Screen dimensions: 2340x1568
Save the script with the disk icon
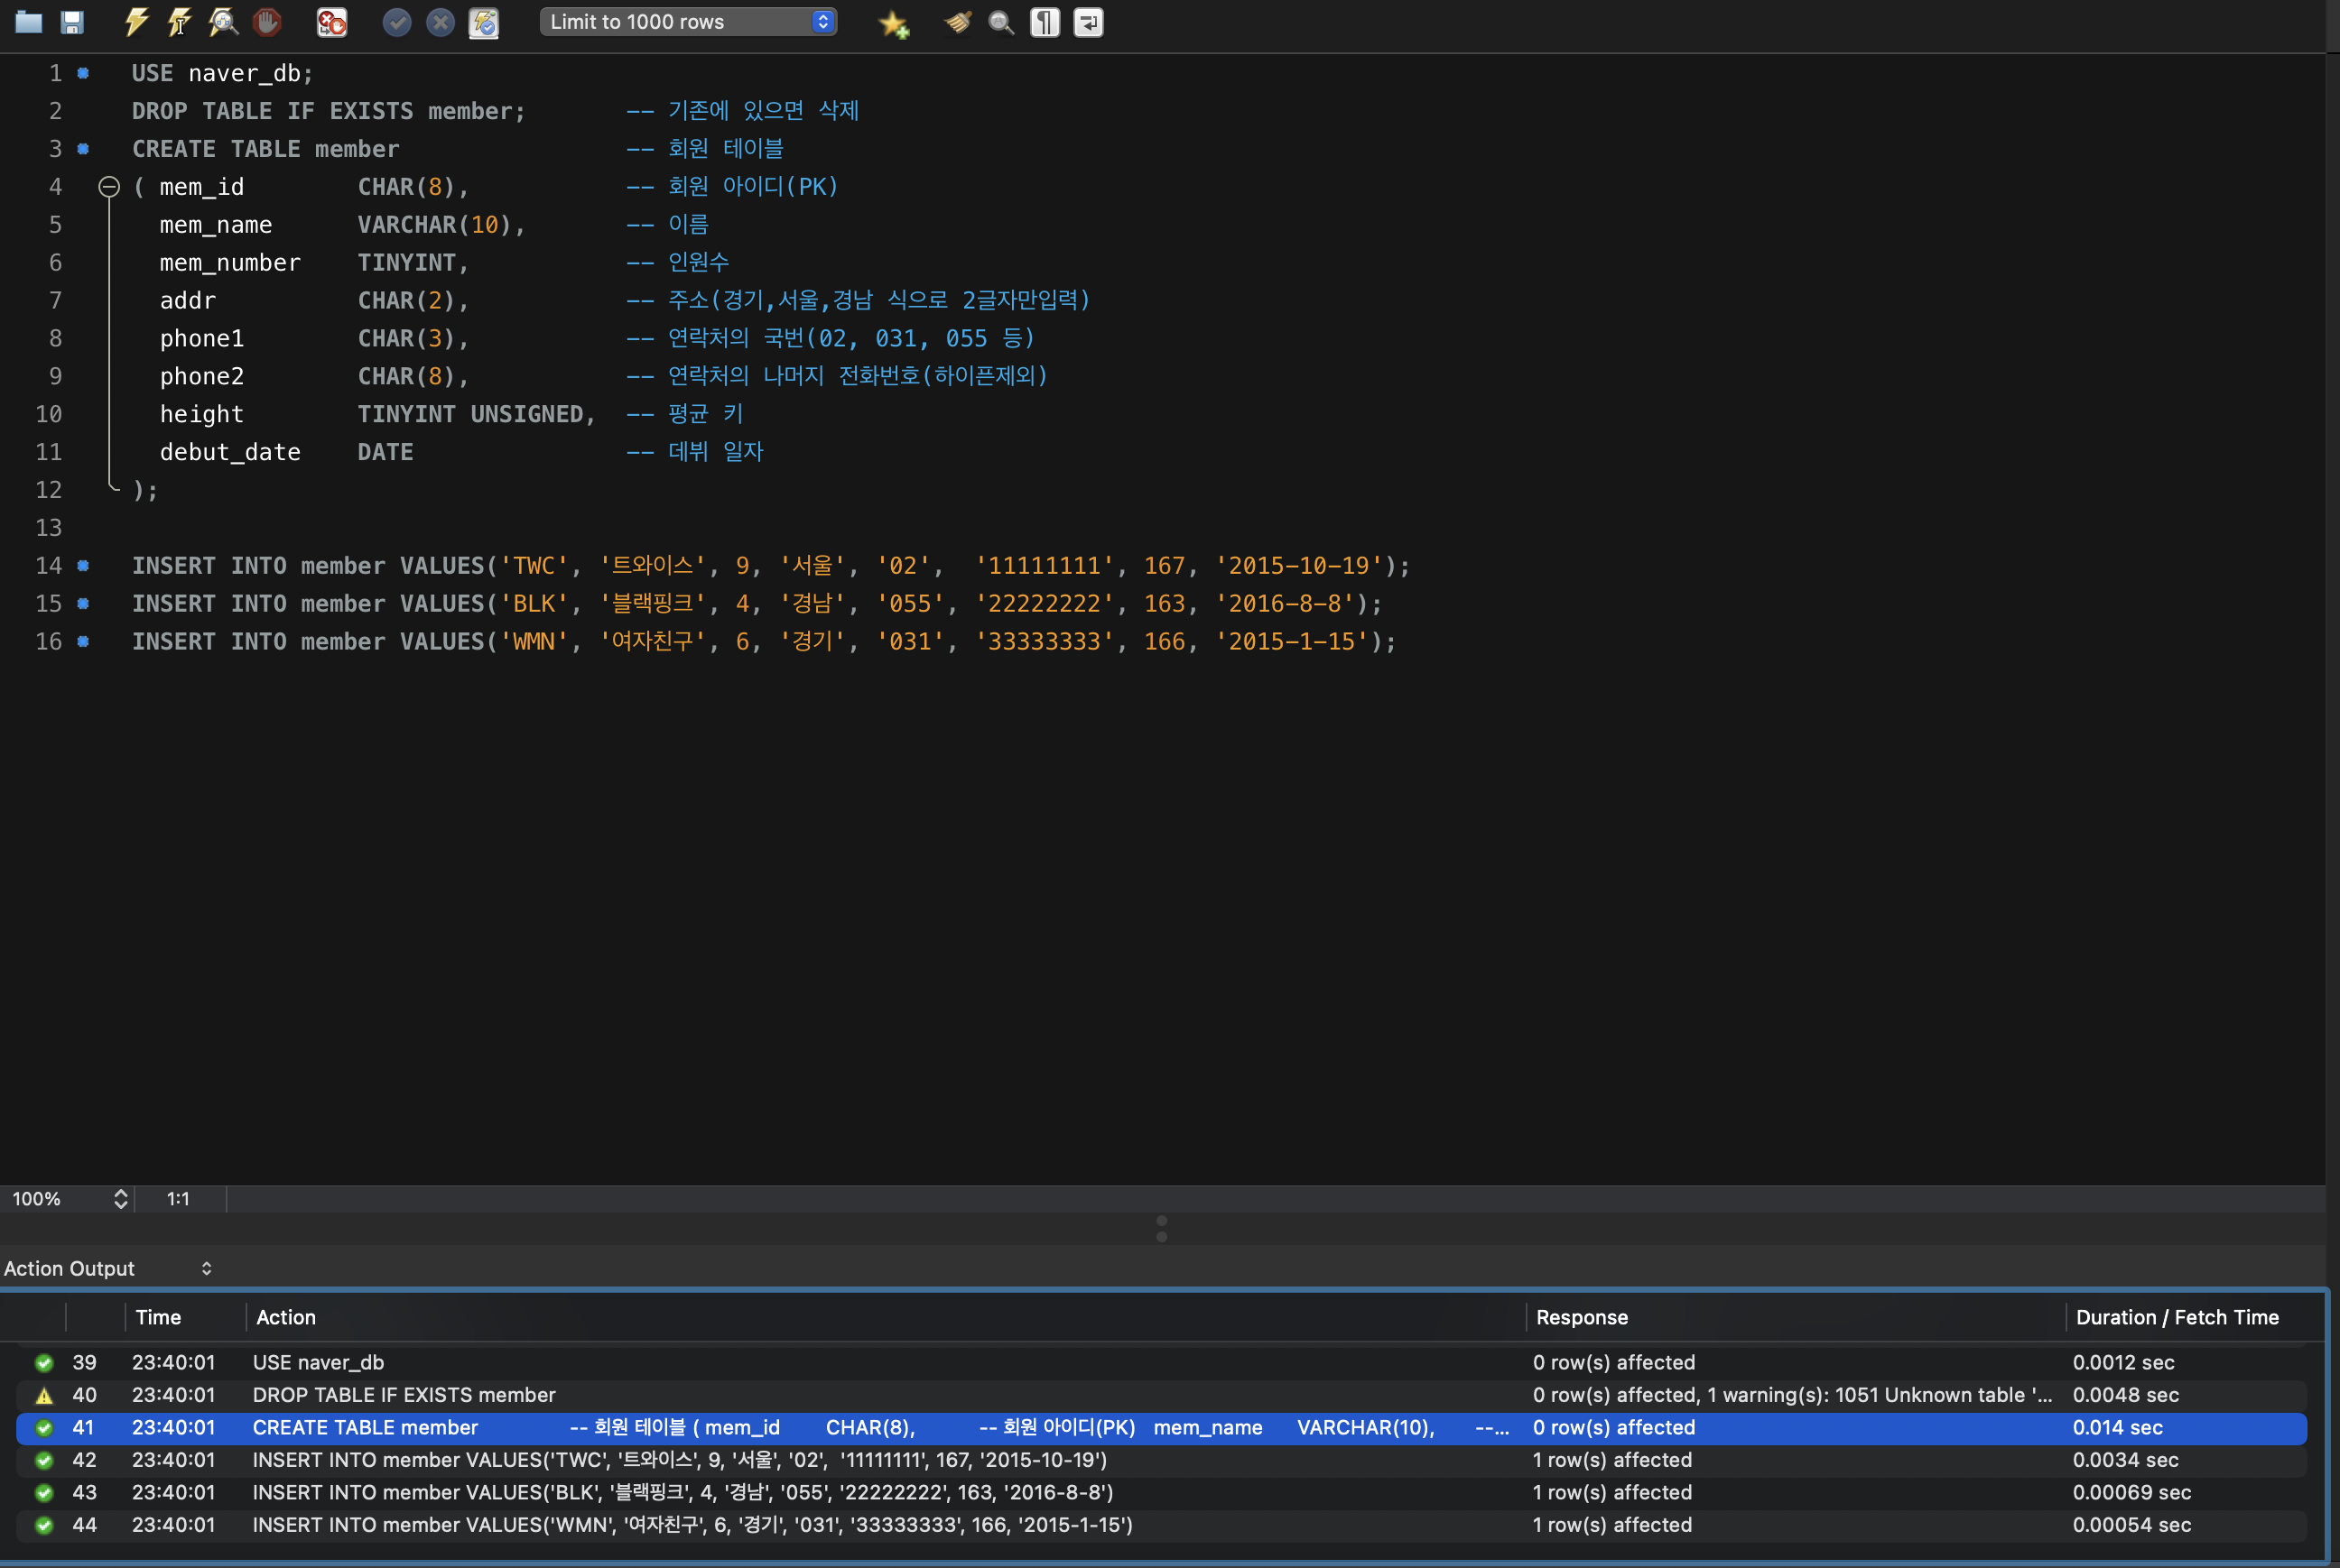pyautogui.click(x=72, y=22)
